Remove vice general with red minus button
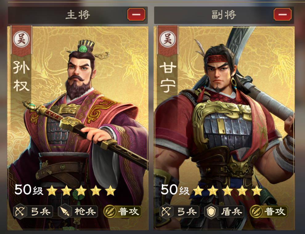 point(283,14)
